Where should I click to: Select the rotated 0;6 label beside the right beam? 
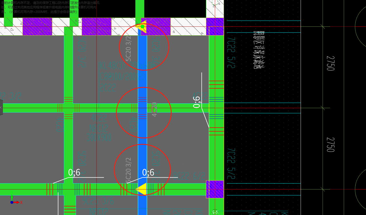pyautogui.click(x=197, y=102)
